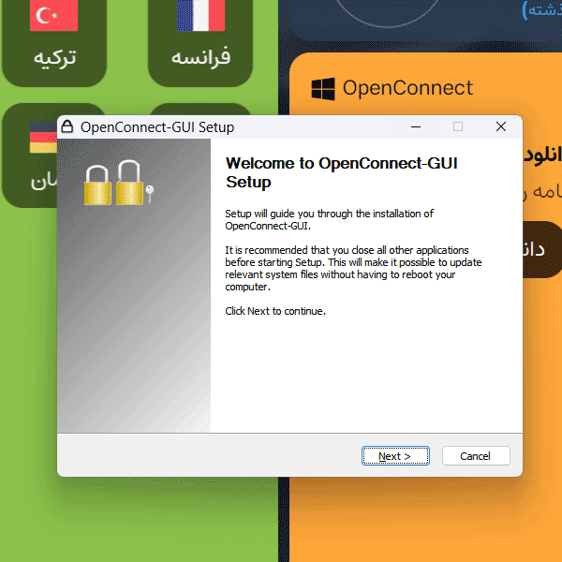Click the lock icon in title bar

(67, 126)
